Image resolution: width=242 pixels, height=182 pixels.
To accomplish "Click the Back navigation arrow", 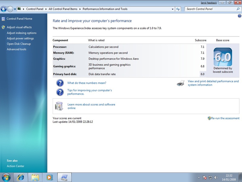I will click(x=4, y=9).
